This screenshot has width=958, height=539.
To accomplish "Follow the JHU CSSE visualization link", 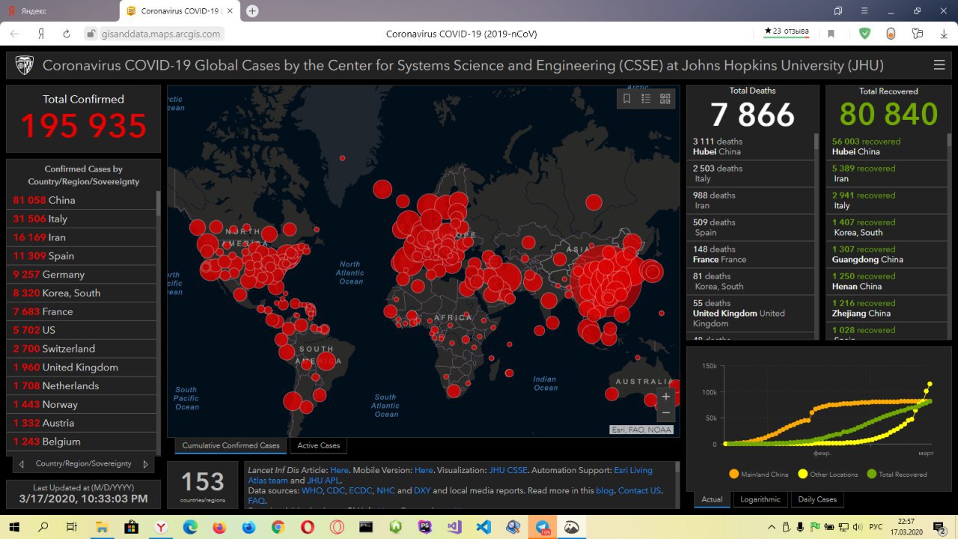I will click(x=508, y=470).
